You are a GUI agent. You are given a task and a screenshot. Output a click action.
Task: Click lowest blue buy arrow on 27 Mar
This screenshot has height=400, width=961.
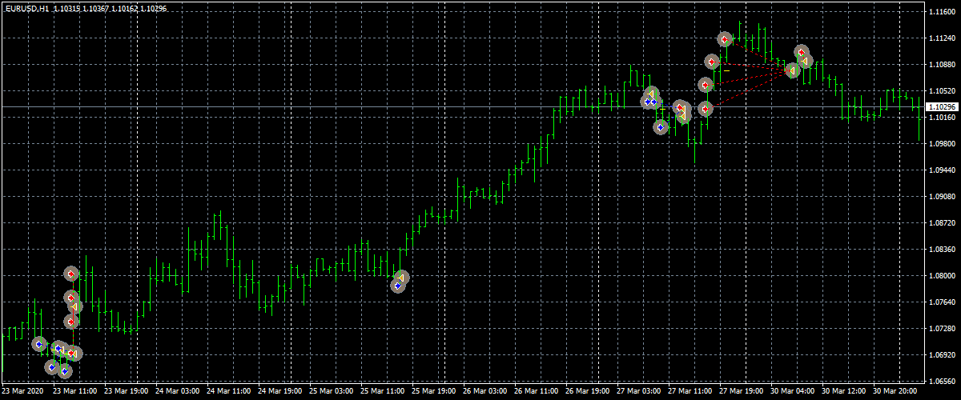point(661,126)
